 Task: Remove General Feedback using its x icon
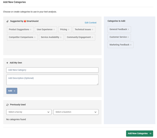click(128, 29)
